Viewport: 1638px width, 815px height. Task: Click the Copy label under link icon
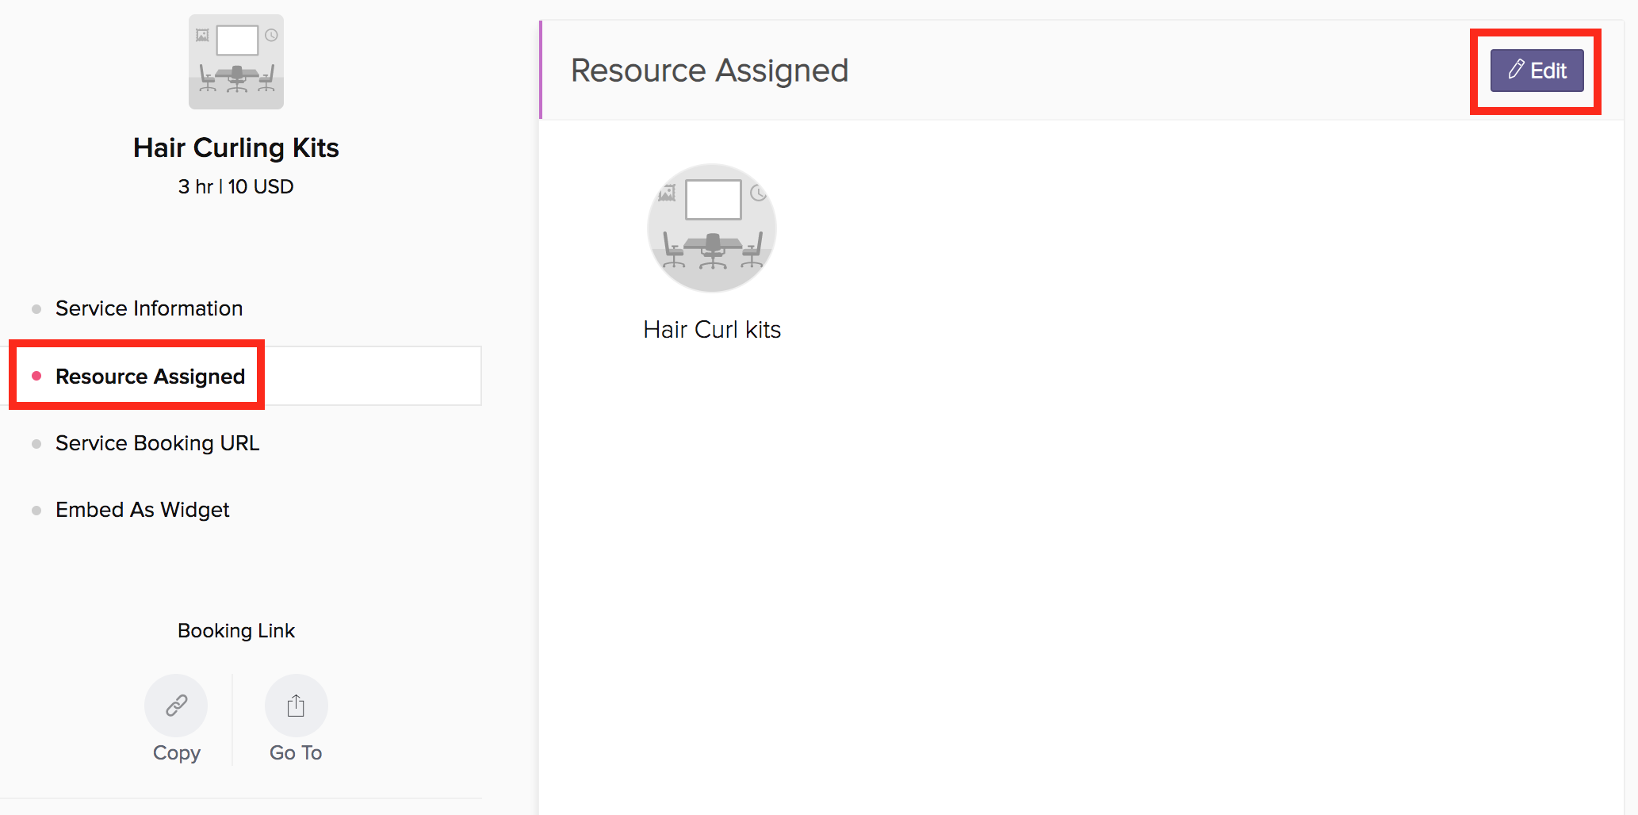click(x=176, y=752)
